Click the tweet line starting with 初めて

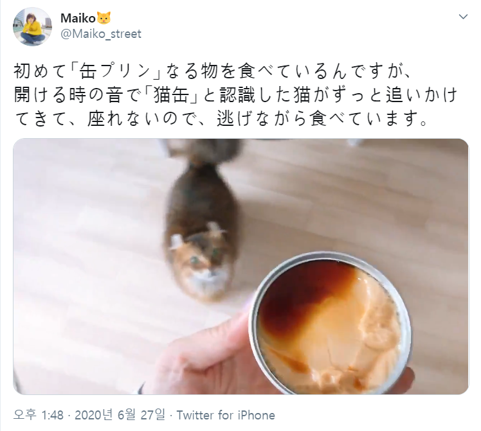coord(212,71)
